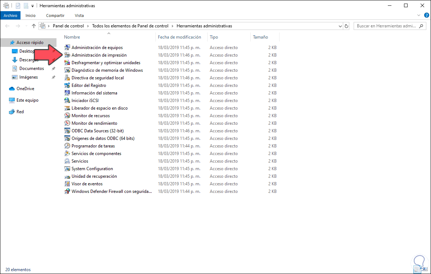Image resolution: width=431 pixels, height=274 pixels.
Task: Click the details view icon in the status bar
Action: [418, 269]
